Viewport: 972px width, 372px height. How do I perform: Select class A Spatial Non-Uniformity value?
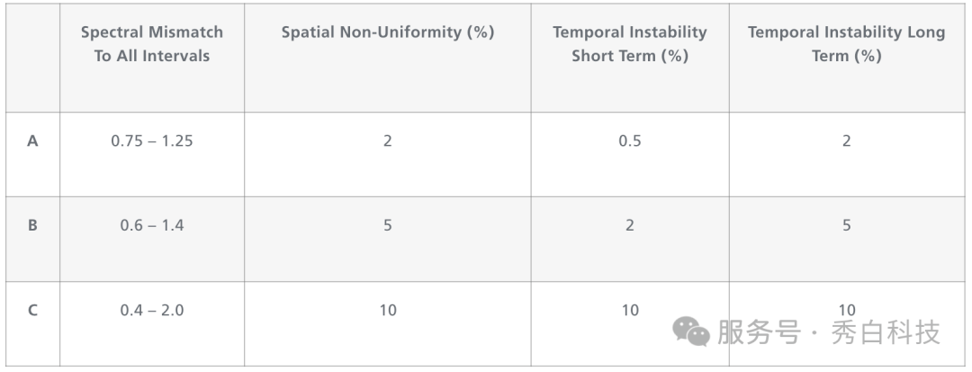[x=387, y=141]
